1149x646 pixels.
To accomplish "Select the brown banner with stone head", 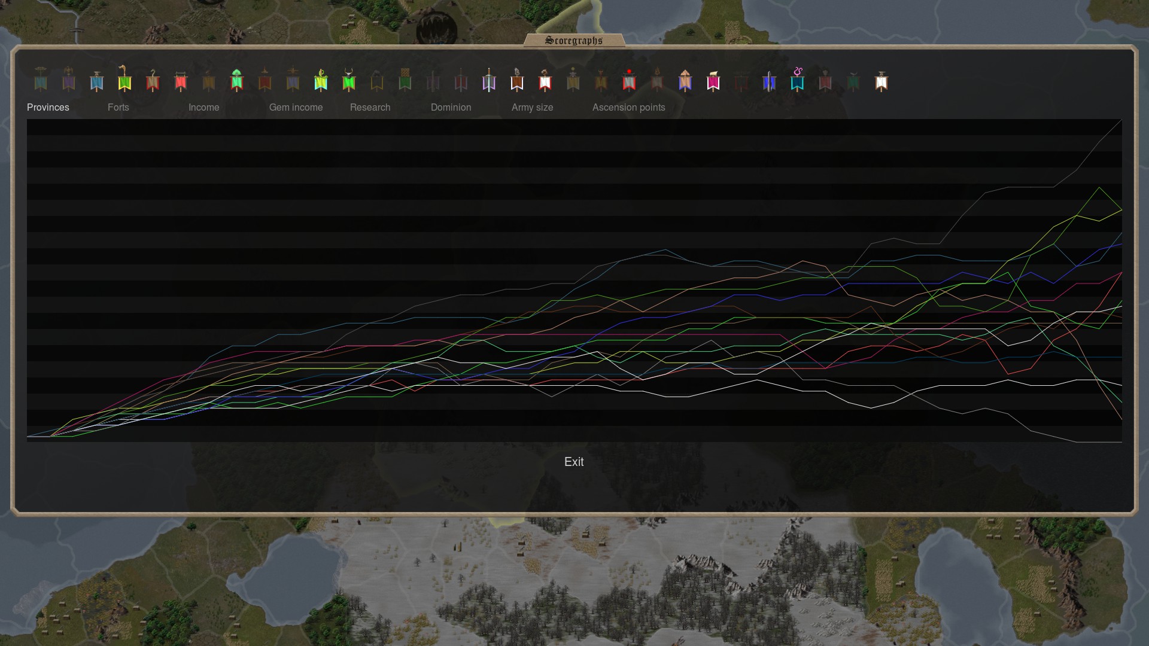I will coord(517,80).
